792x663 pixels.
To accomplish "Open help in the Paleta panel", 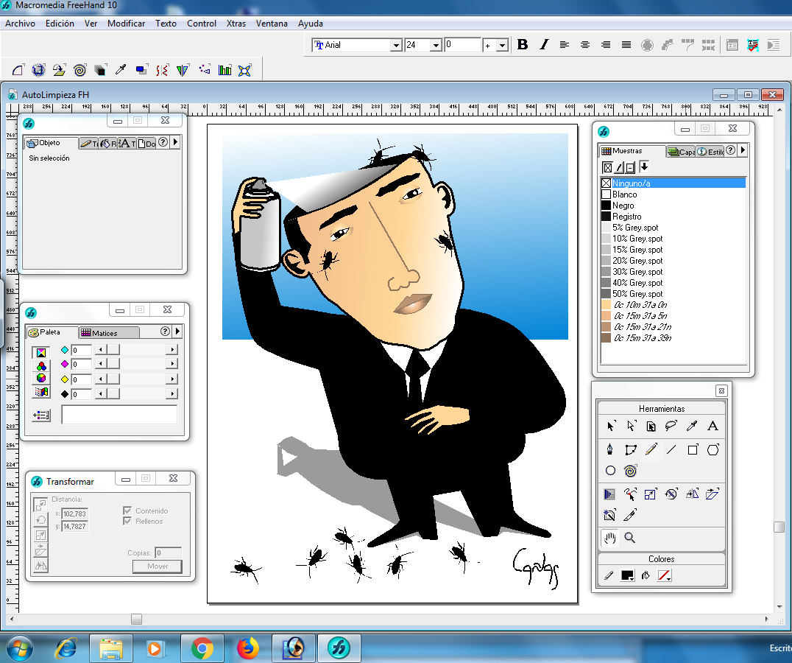I will [x=165, y=331].
